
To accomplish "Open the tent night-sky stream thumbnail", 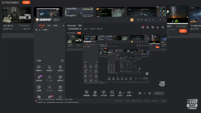I will 178,15.
